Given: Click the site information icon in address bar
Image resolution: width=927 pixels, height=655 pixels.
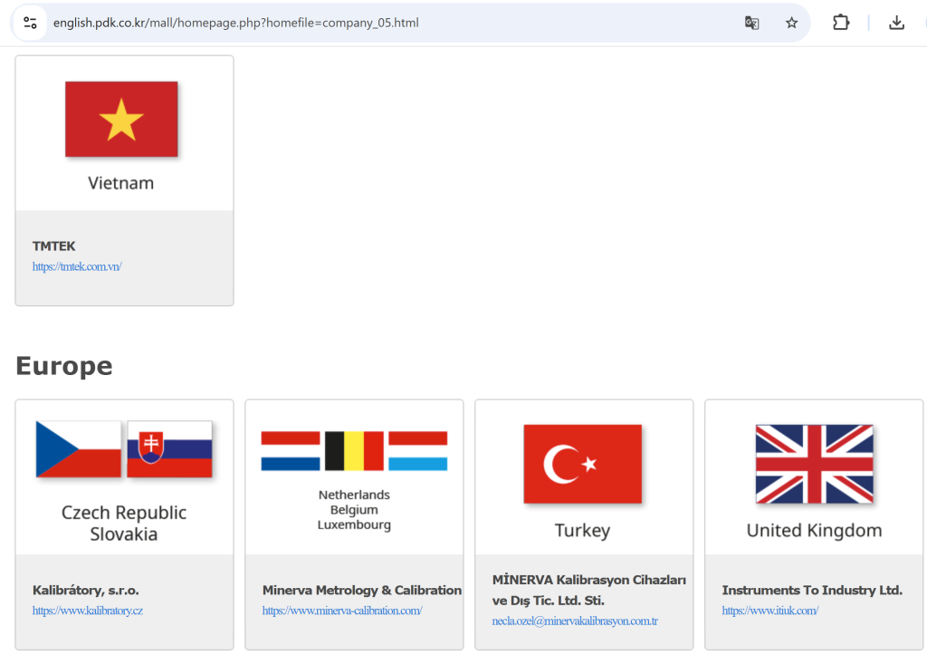Looking at the screenshot, I should [x=30, y=23].
